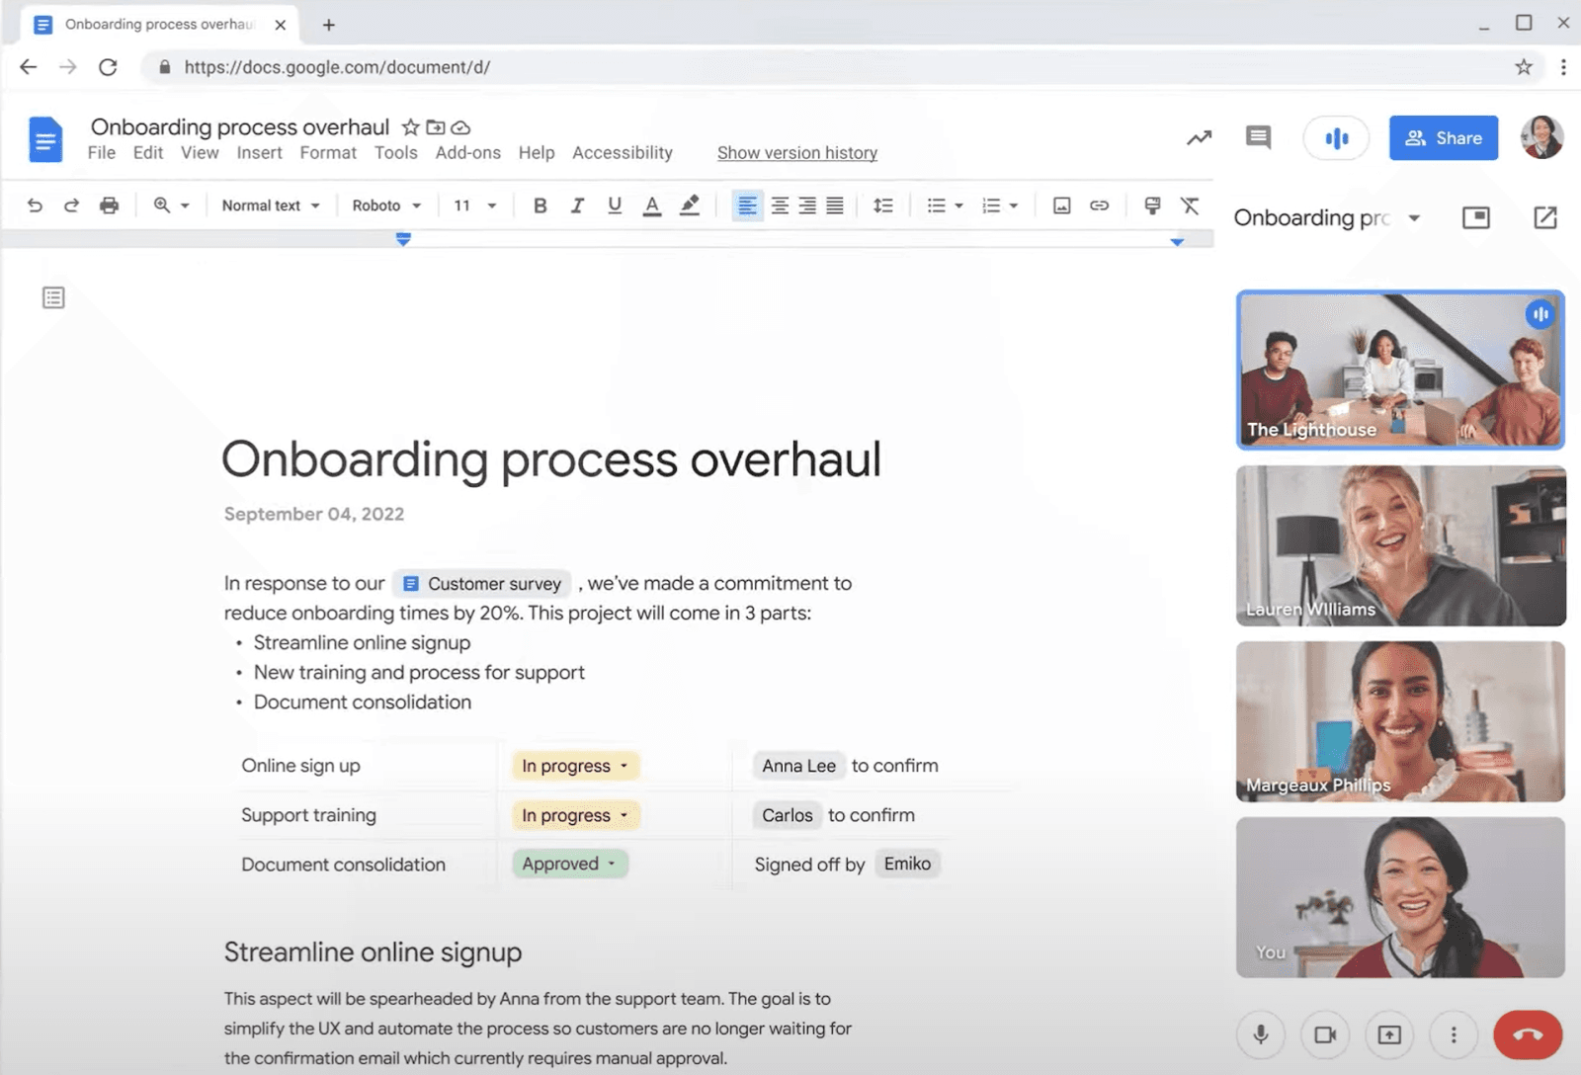Click the Carlos person chip

(x=787, y=815)
